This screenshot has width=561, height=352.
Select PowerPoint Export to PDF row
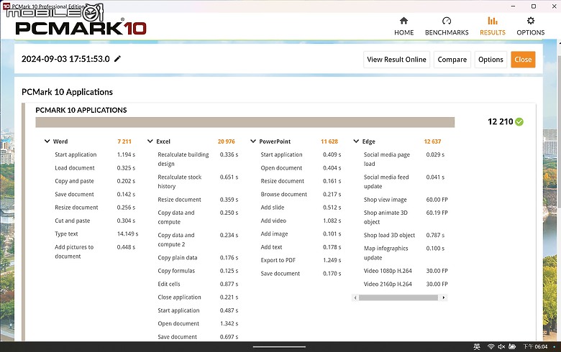pyautogui.click(x=301, y=260)
